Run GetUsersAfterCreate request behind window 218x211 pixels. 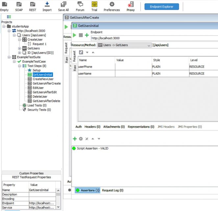tap(66, 27)
